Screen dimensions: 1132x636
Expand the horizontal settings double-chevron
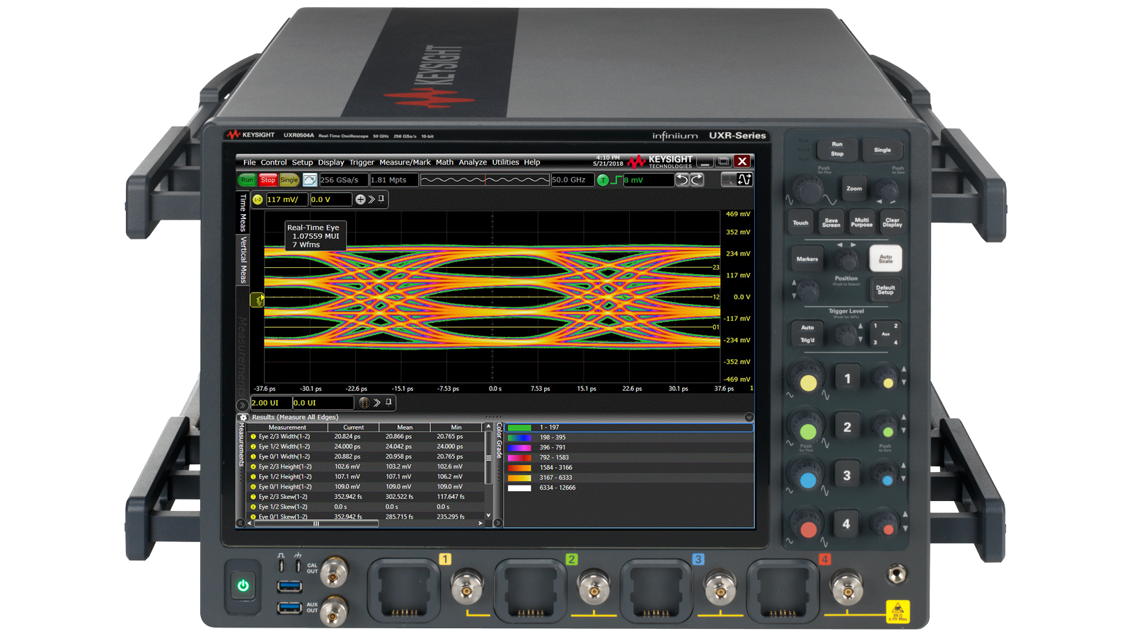click(377, 403)
